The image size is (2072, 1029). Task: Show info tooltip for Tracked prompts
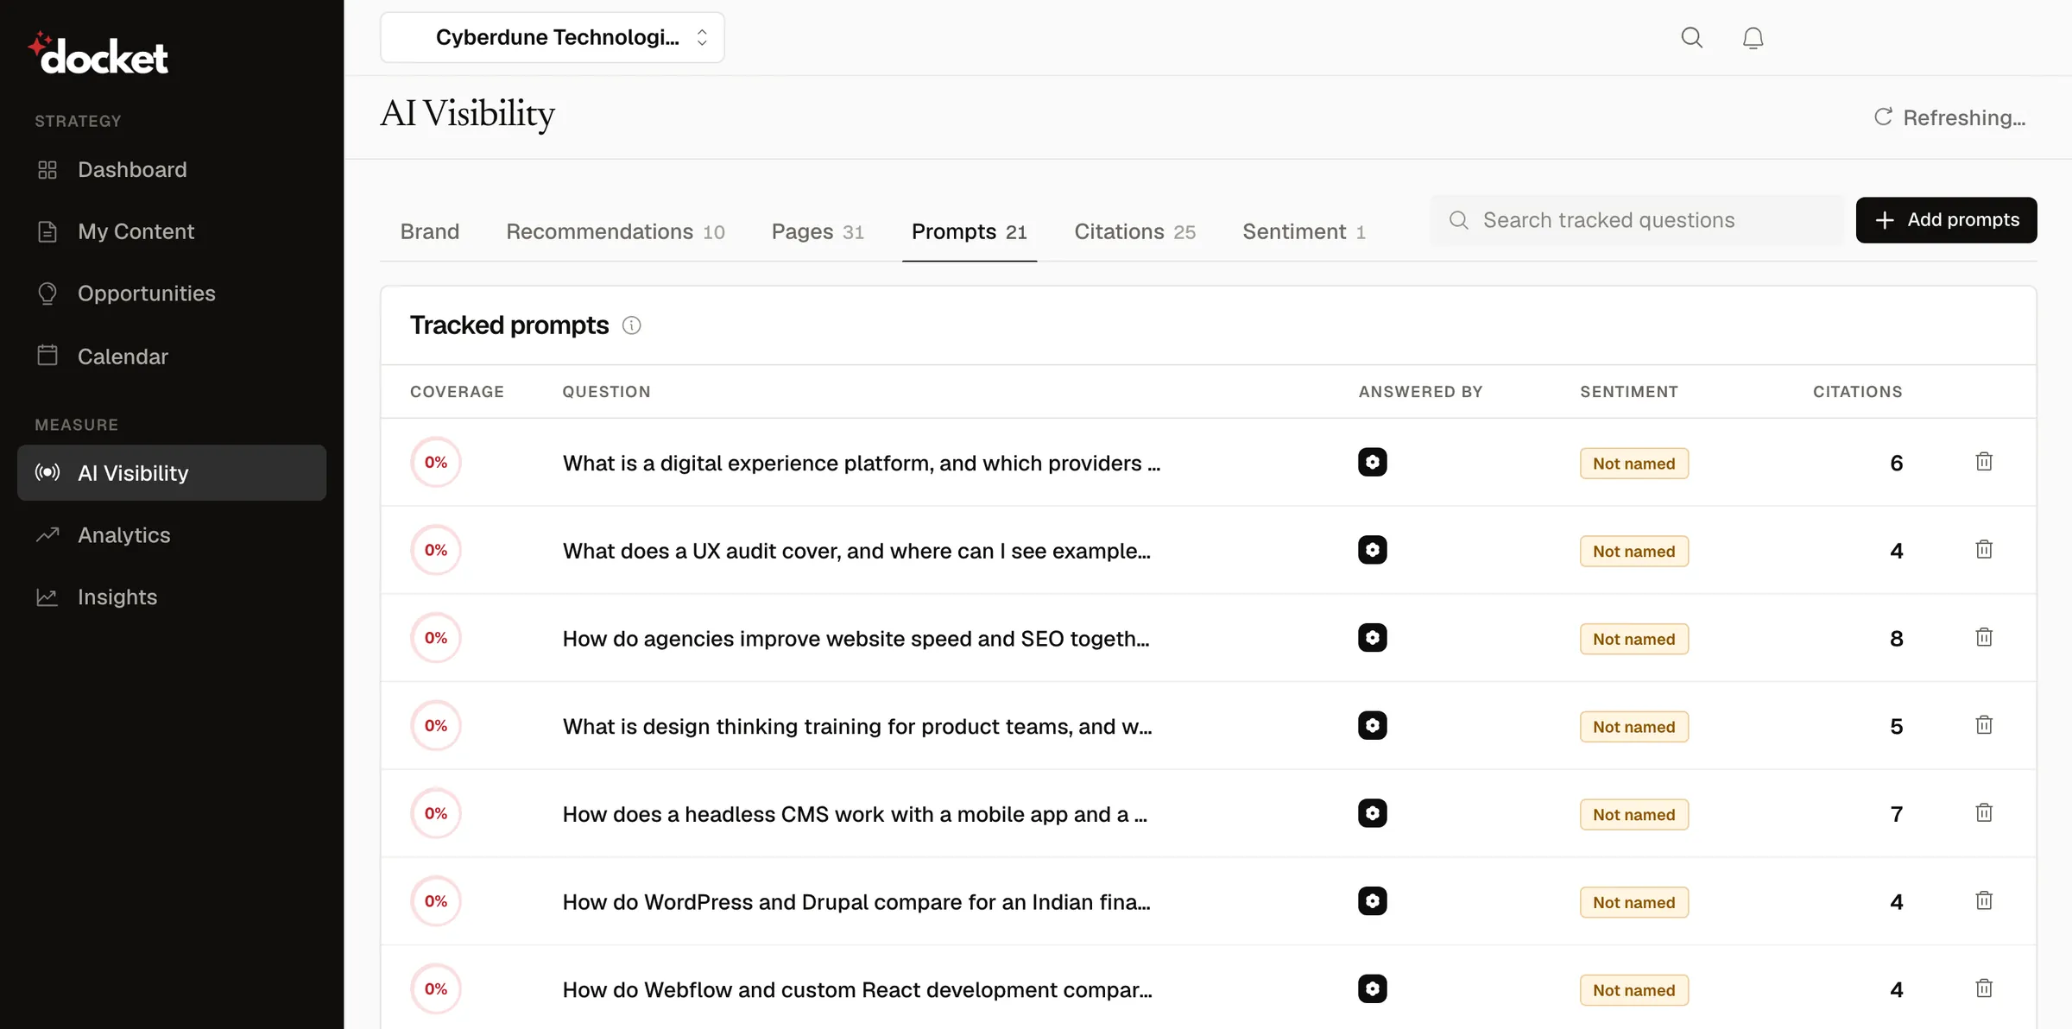631,325
